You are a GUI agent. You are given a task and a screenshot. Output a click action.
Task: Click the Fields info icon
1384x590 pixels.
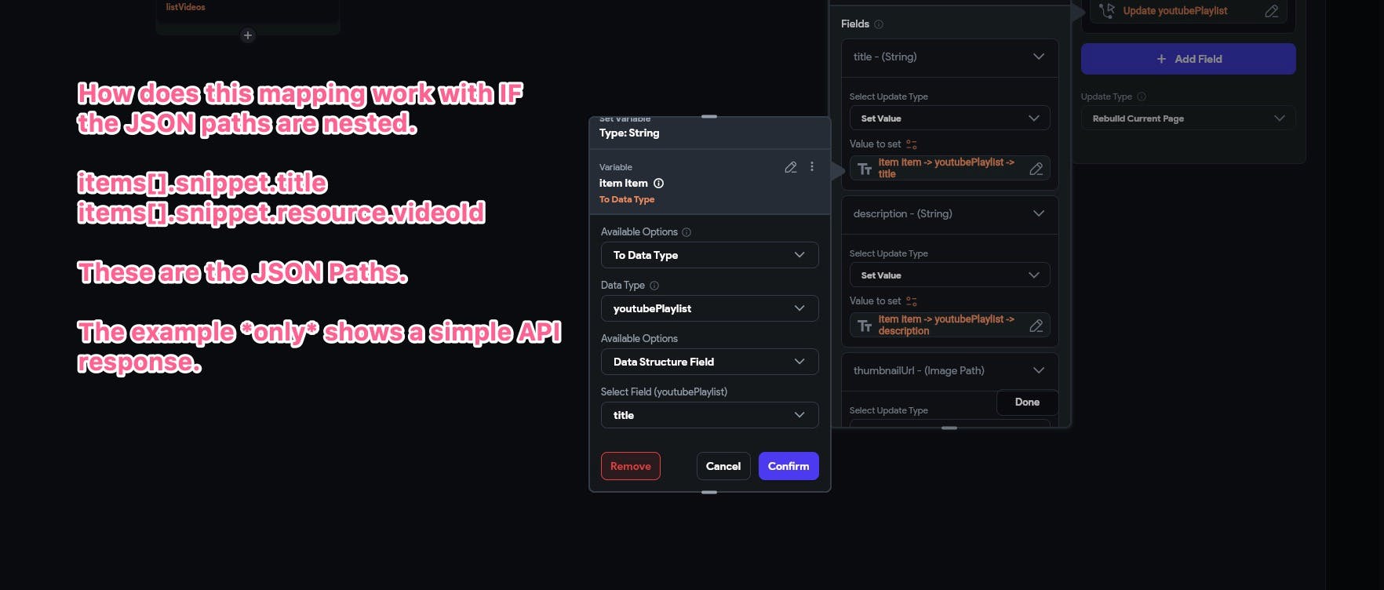coord(879,24)
